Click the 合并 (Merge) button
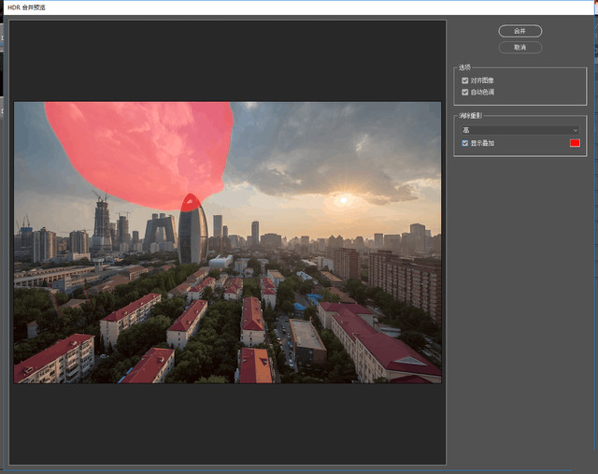598x474 pixels. [520, 31]
